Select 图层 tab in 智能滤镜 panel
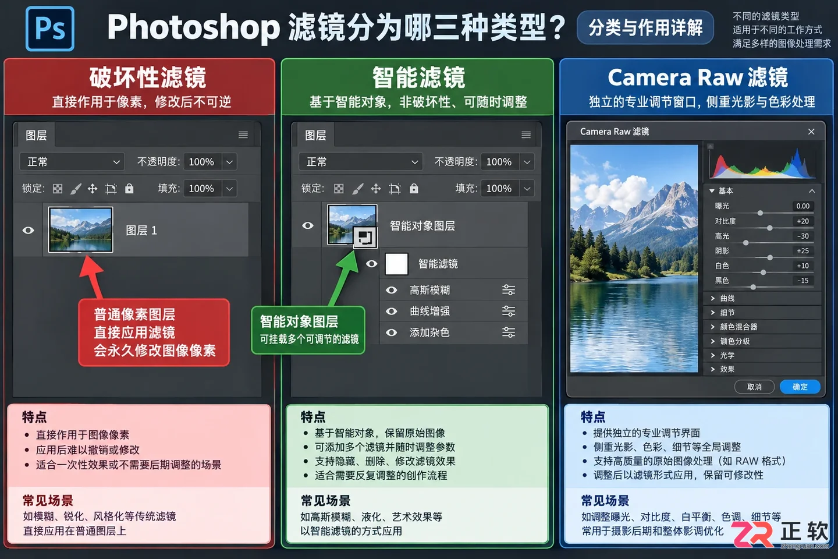 (315, 135)
